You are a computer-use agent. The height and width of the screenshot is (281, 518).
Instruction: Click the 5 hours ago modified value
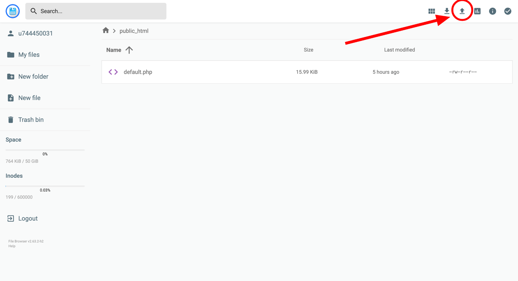click(x=386, y=72)
